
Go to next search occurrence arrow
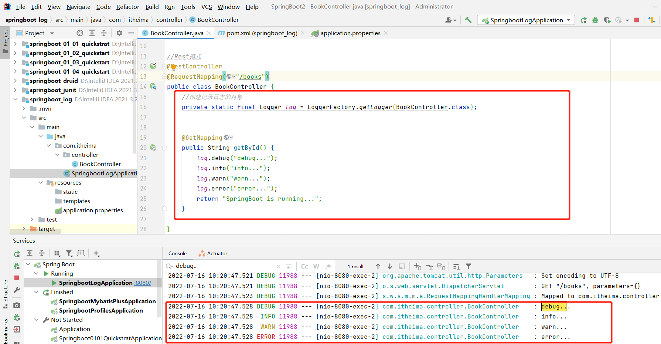point(389,266)
